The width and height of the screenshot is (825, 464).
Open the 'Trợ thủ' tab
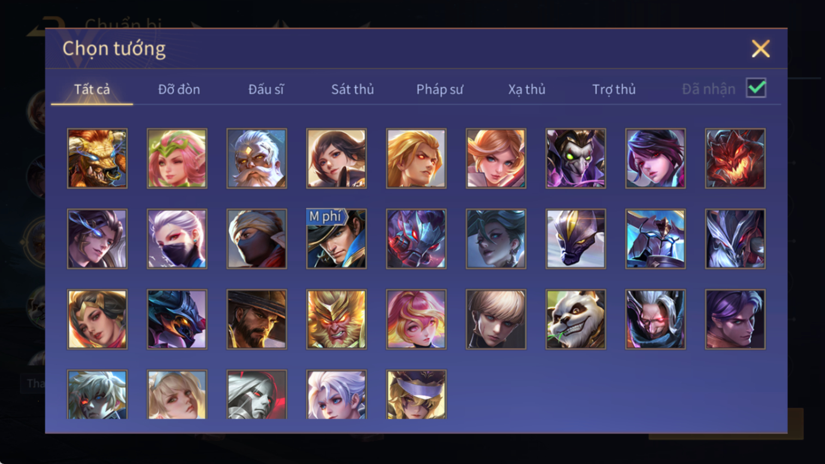click(x=614, y=89)
